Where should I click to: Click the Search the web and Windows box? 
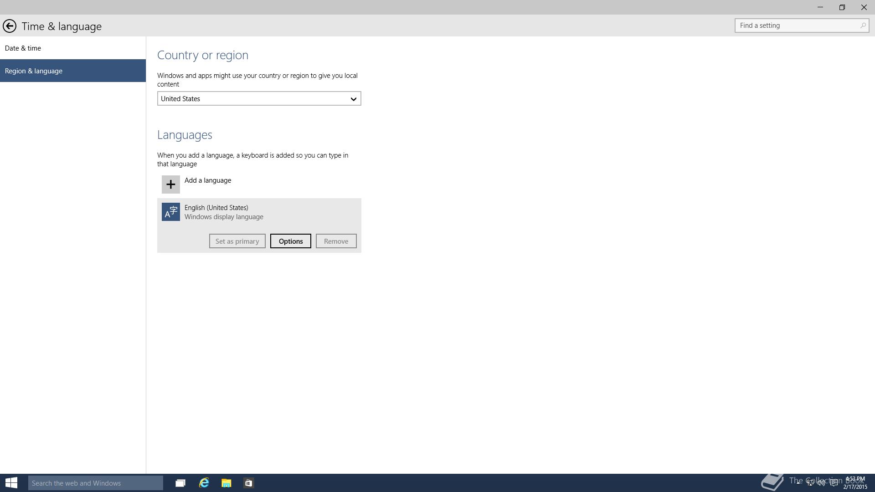(x=95, y=483)
